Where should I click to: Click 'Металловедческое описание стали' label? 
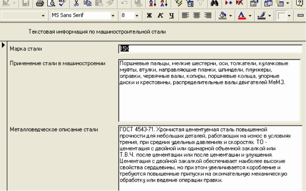pos(54,129)
